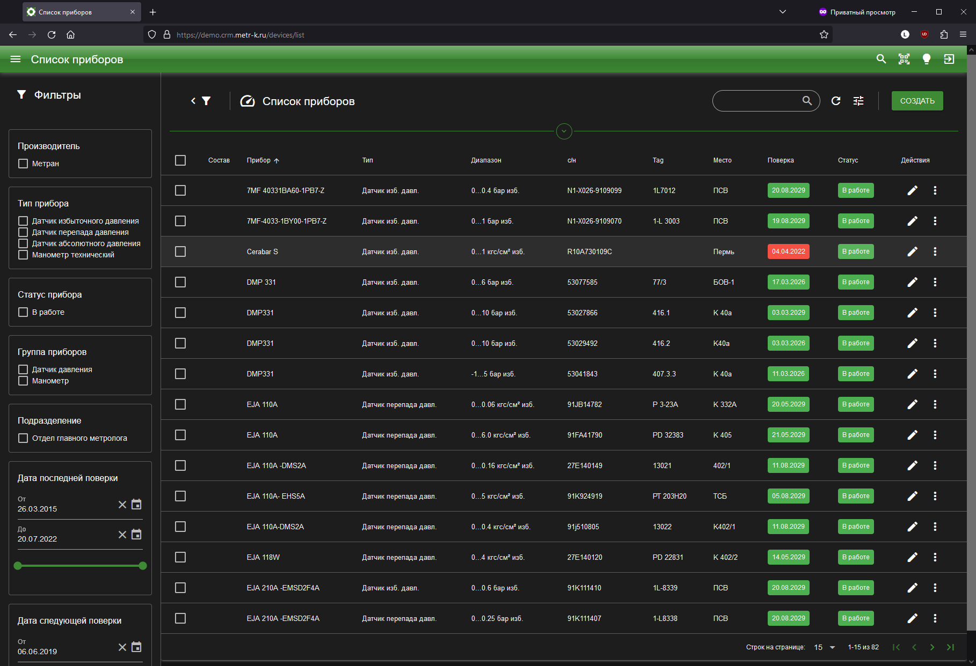Open the hamburger navigation menu
This screenshot has width=976, height=666.
[x=16, y=59]
